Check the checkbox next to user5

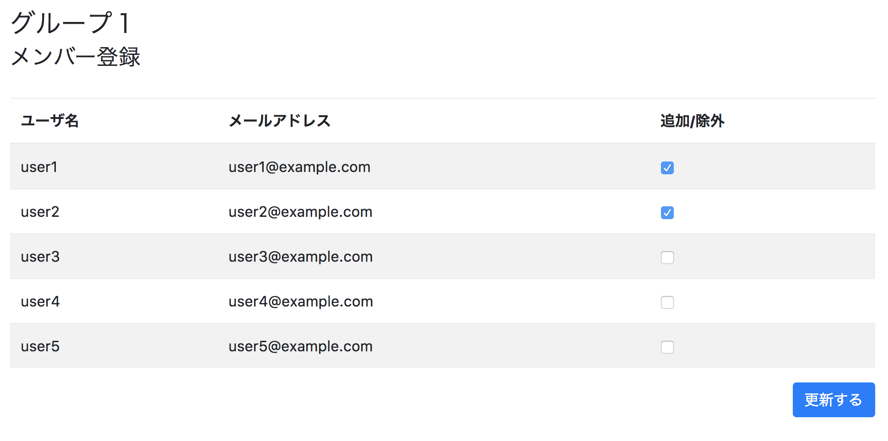coord(667,347)
